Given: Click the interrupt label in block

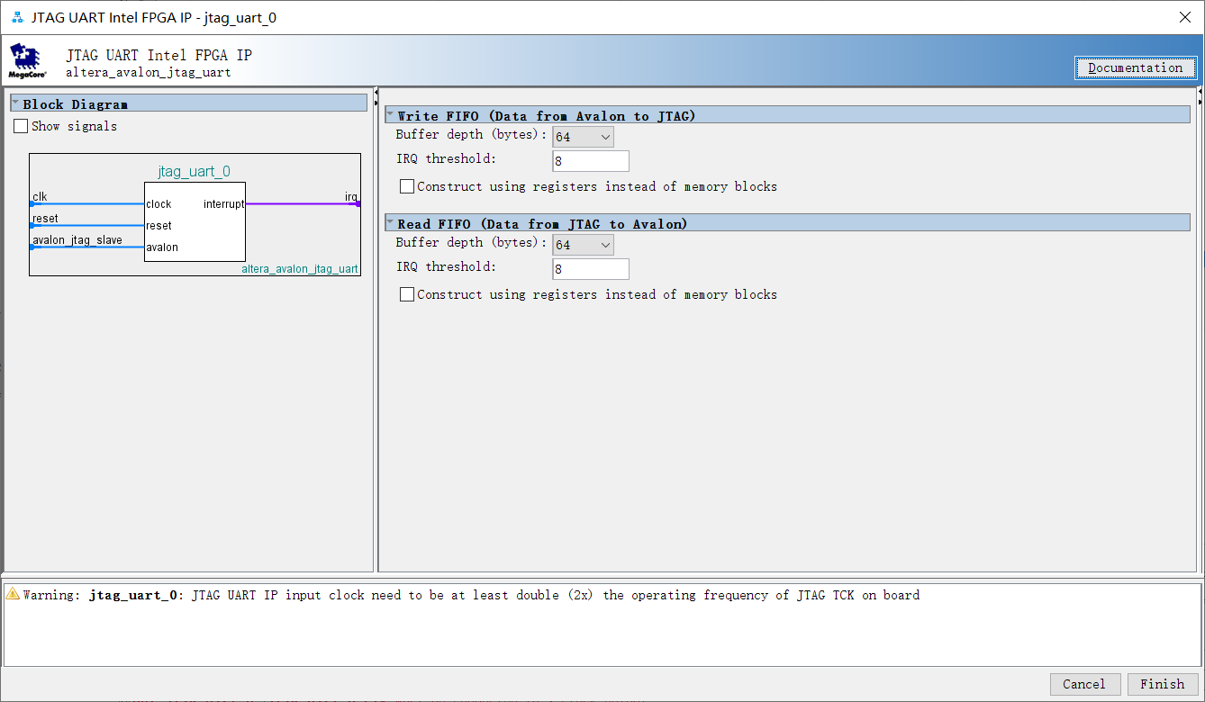Looking at the screenshot, I should pyautogui.click(x=223, y=204).
